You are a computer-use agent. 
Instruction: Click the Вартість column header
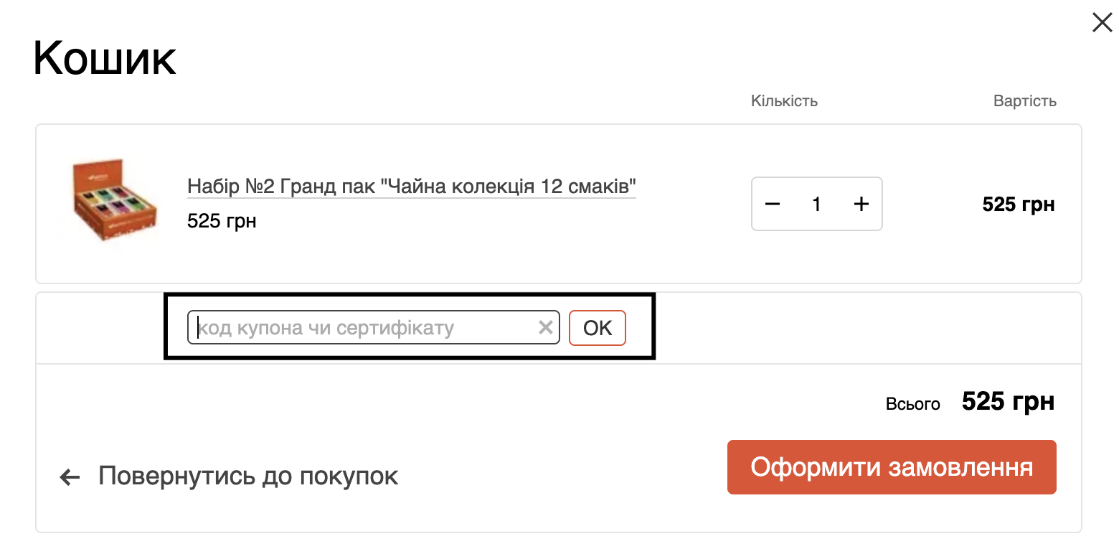1024,101
